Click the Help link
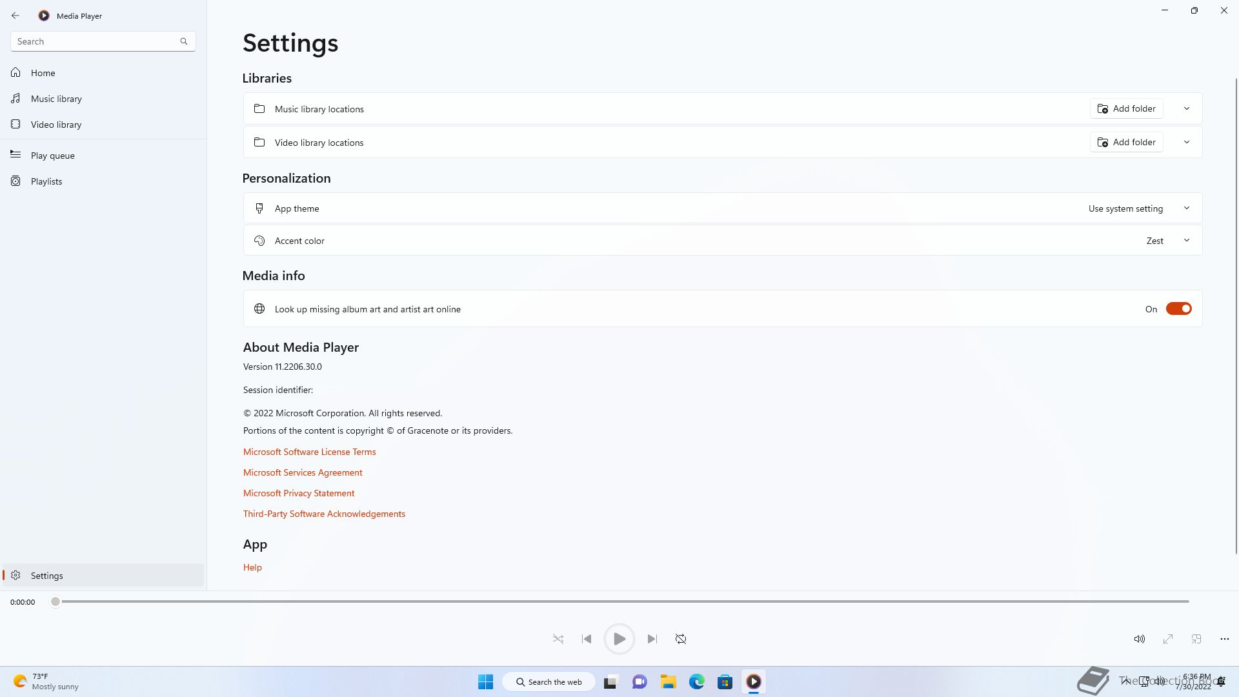This screenshot has width=1239, height=697. click(252, 567)
